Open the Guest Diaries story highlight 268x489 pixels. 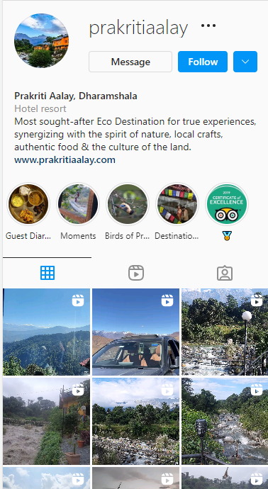click(28, 204)
